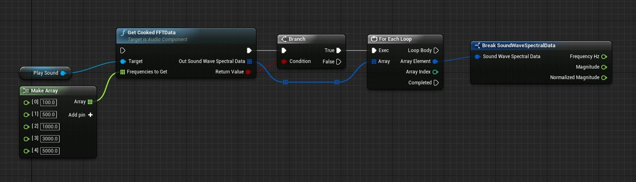Select the For Each Loop node header

[405, 39]
